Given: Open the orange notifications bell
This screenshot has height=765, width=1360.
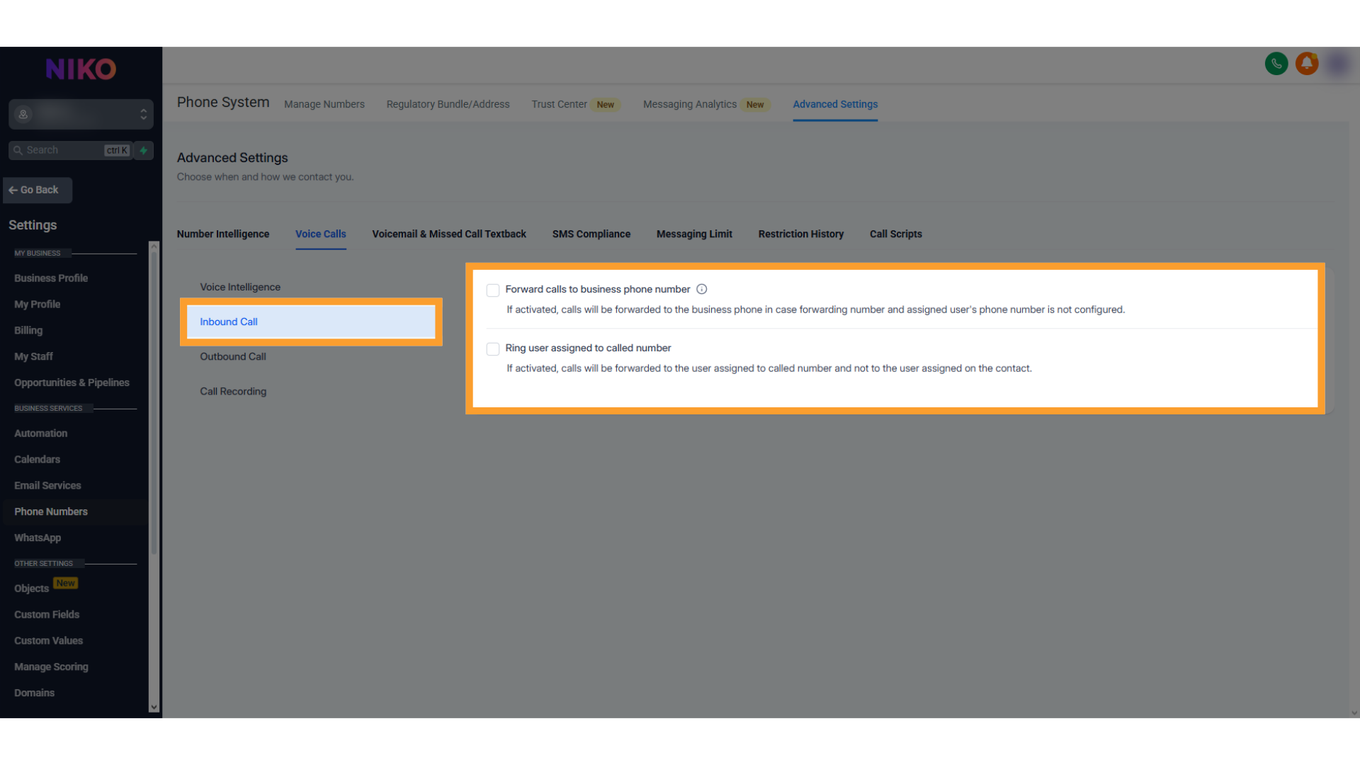Looking at the screenshot, I should [1307, 64].
